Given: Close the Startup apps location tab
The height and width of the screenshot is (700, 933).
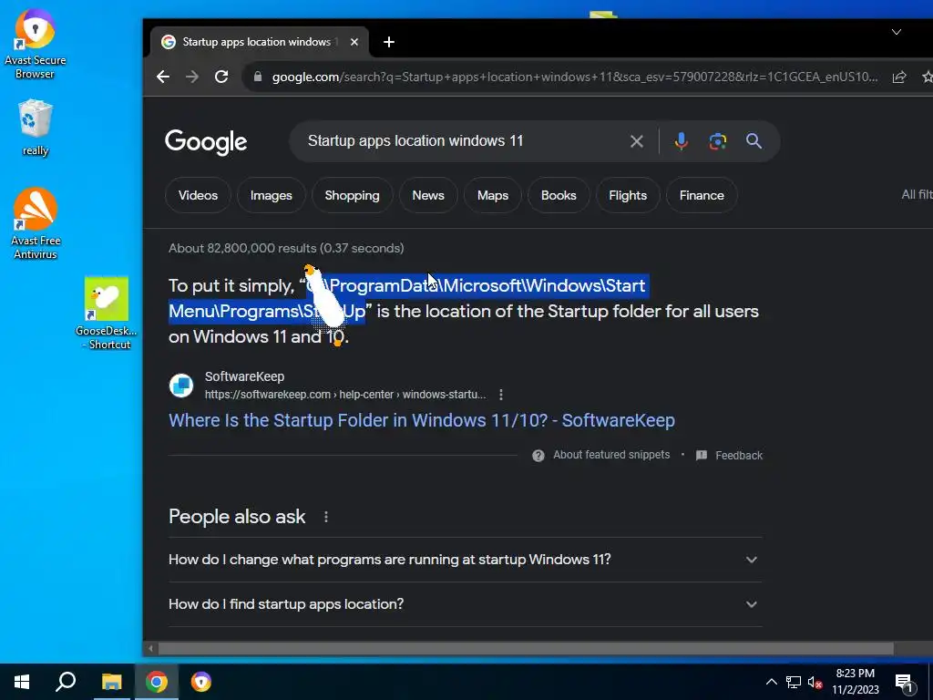Looking at the screenshot, I should [x=354, y=42].
